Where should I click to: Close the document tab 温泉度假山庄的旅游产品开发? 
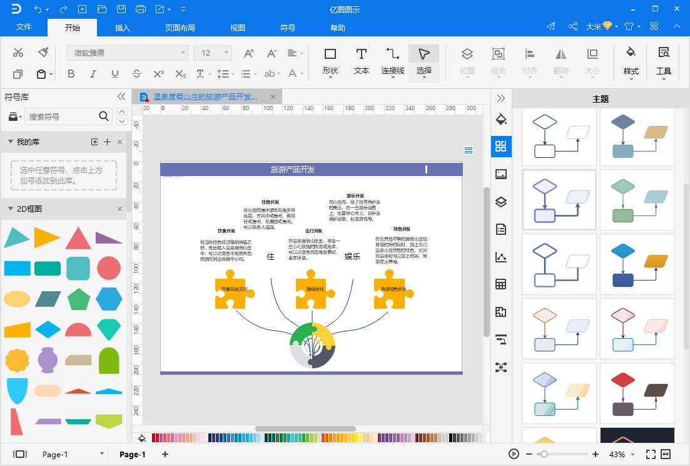(x=273, y=97)
